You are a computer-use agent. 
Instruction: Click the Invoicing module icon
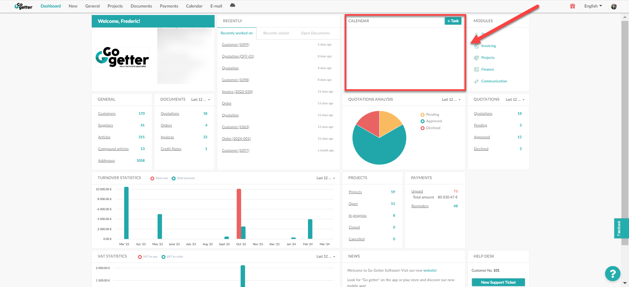coord(476,46)
